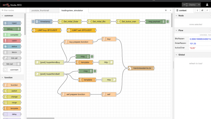
Task: Open the Deploy dropdown arrow
Action: pyautogui.click(x=199, y=5)
